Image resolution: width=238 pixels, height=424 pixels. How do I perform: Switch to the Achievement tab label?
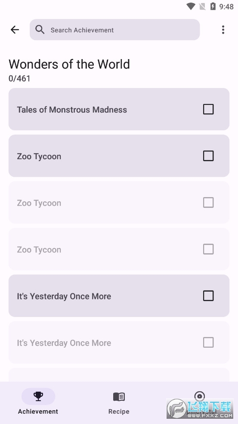[x=38, y=411]
